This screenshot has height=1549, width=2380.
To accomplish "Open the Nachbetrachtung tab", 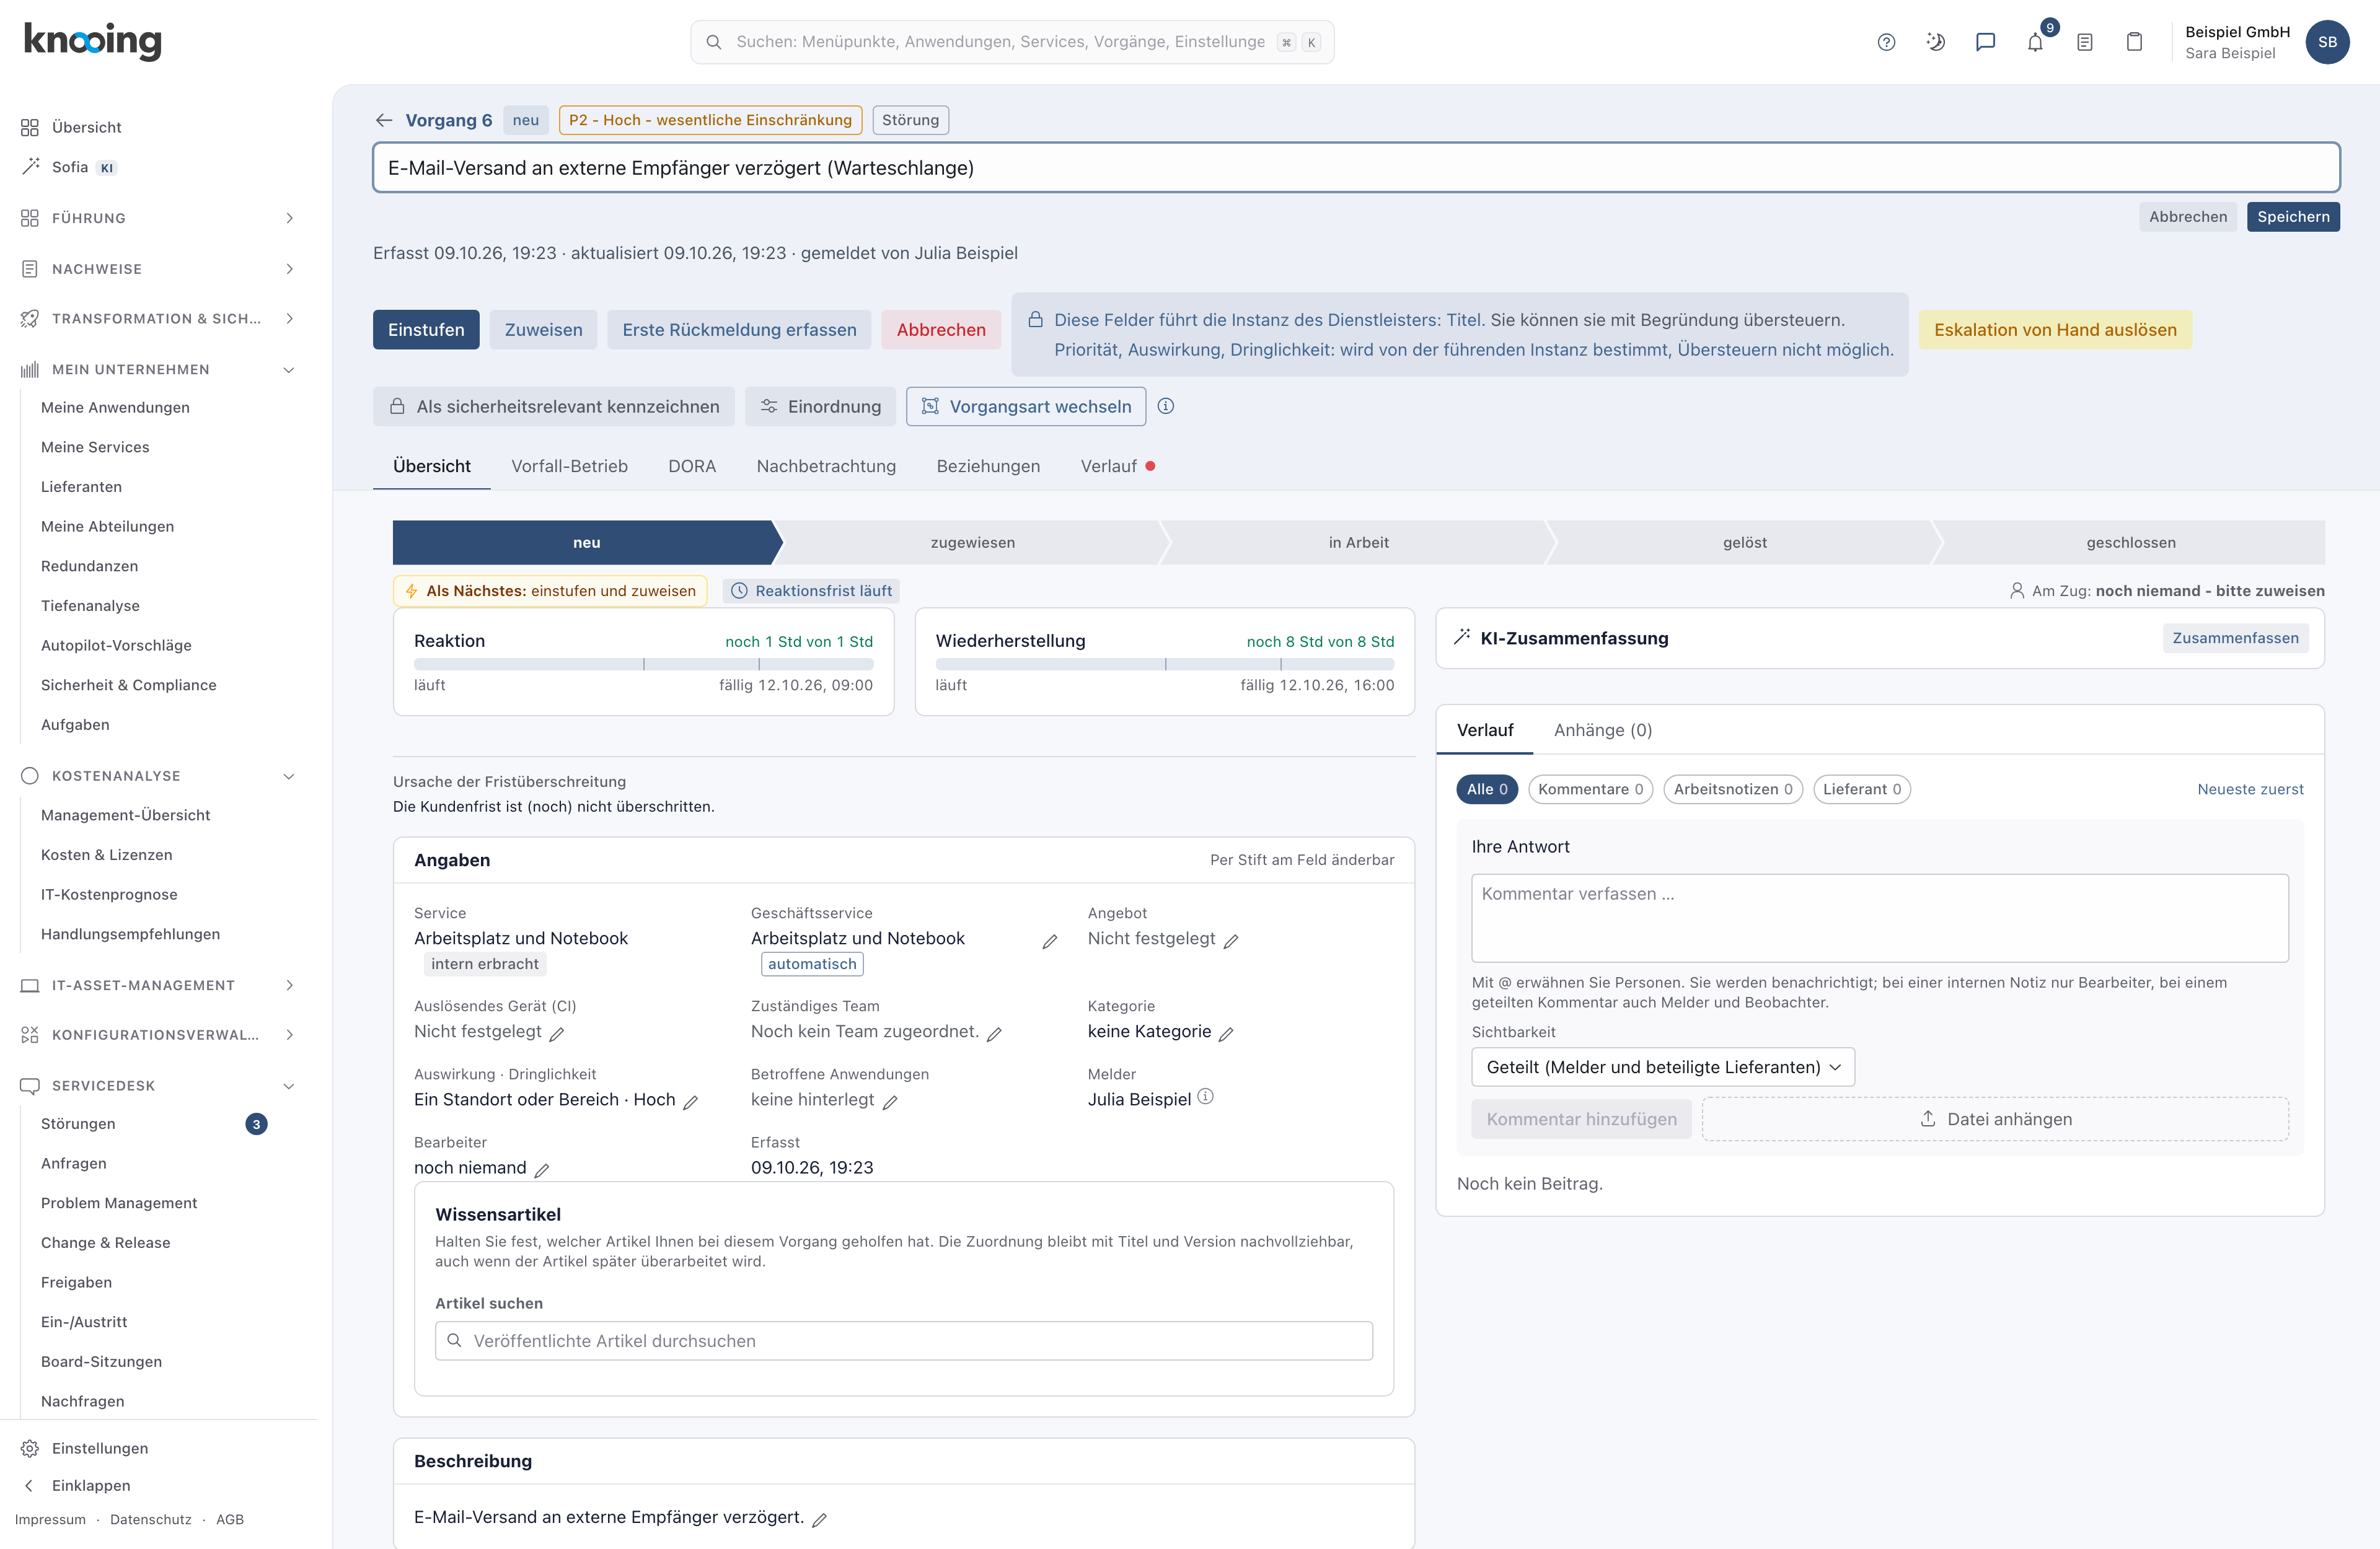I will [x=826, y=466].
